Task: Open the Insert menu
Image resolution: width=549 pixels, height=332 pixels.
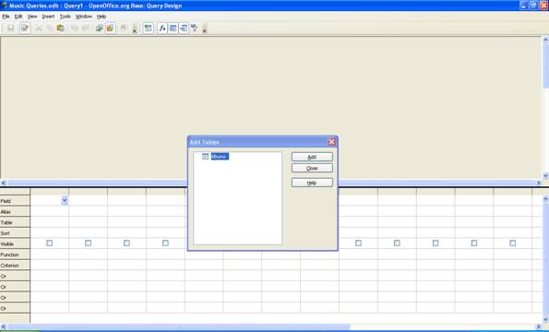Action: click(x=48, y=17)
